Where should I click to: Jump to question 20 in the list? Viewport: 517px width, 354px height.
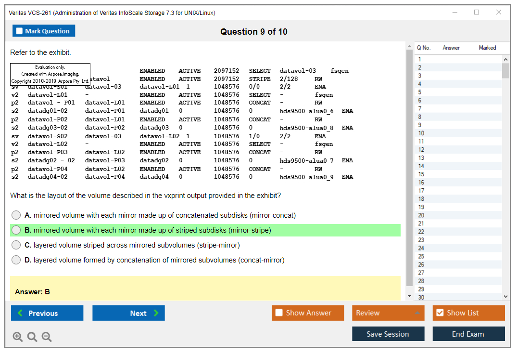421,215
